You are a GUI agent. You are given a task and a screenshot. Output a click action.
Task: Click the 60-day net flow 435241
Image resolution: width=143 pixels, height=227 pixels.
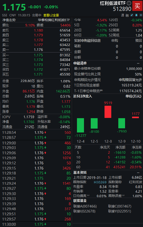tap(119, 167)
